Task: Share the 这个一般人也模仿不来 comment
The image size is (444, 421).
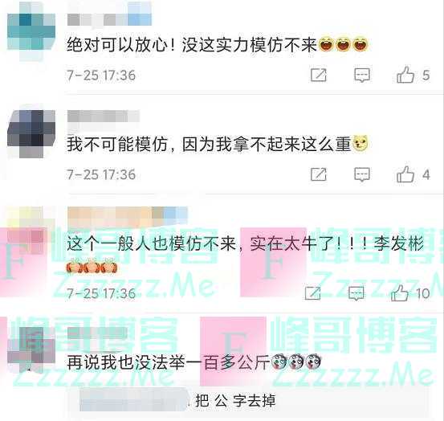Action: tap(313, 293)
